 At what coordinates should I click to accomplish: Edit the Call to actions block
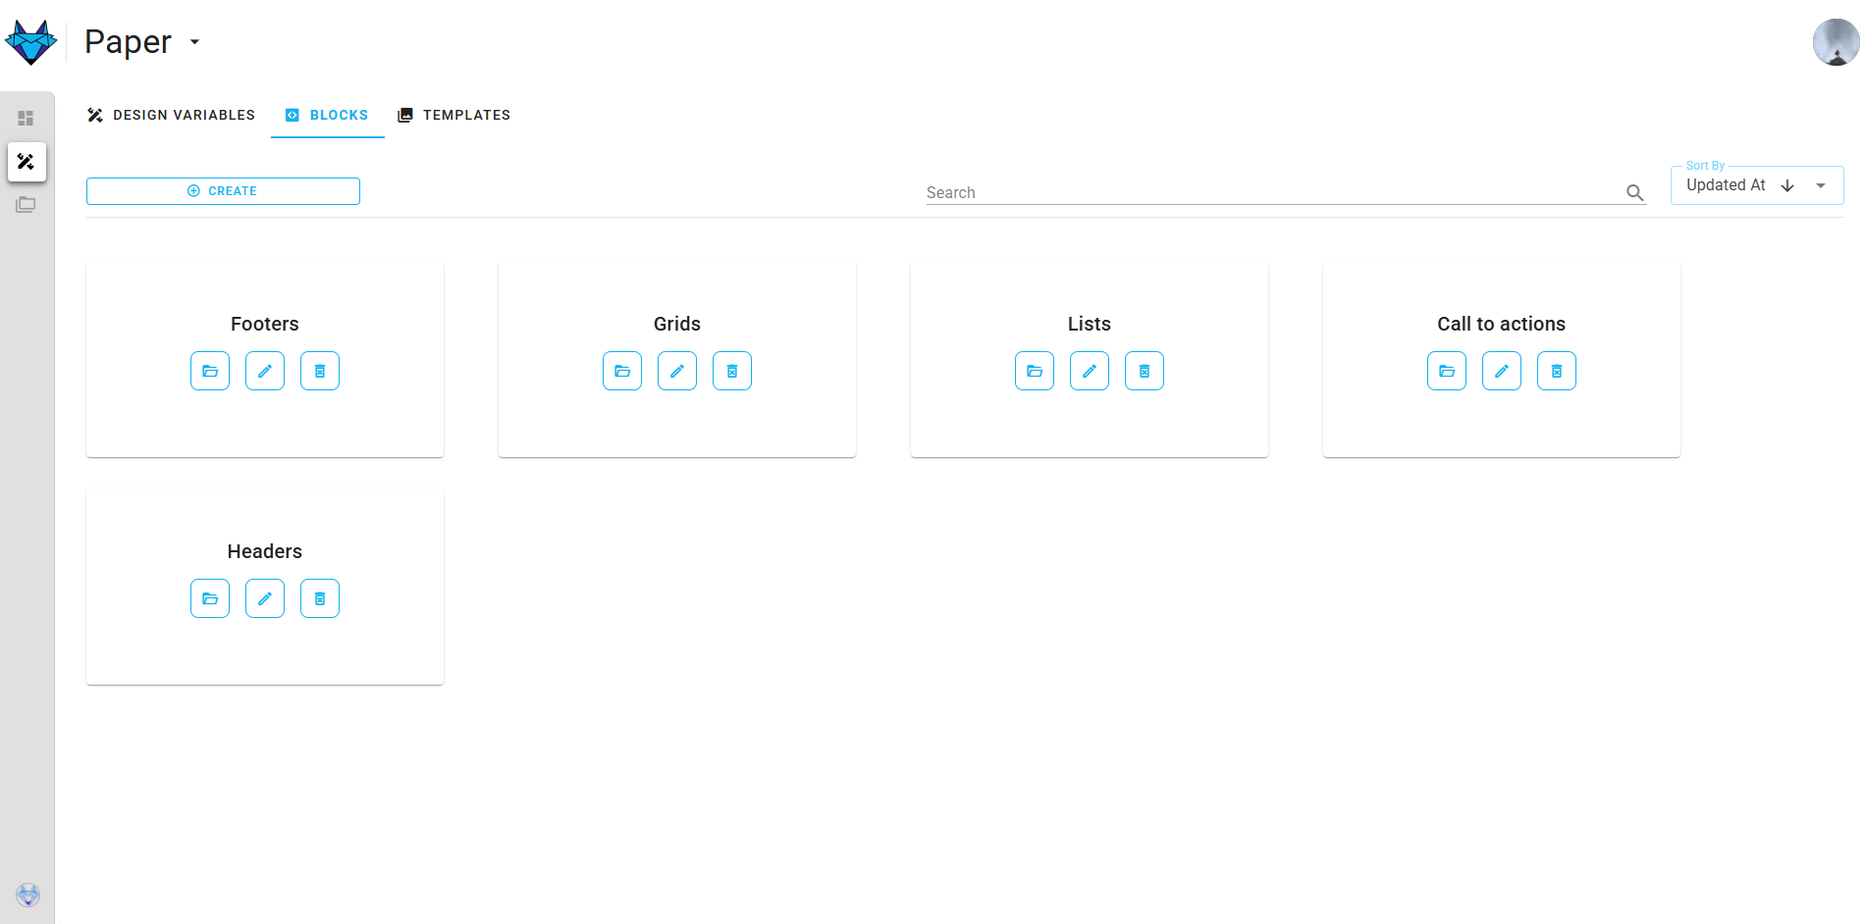click(x=1502, y=371)
